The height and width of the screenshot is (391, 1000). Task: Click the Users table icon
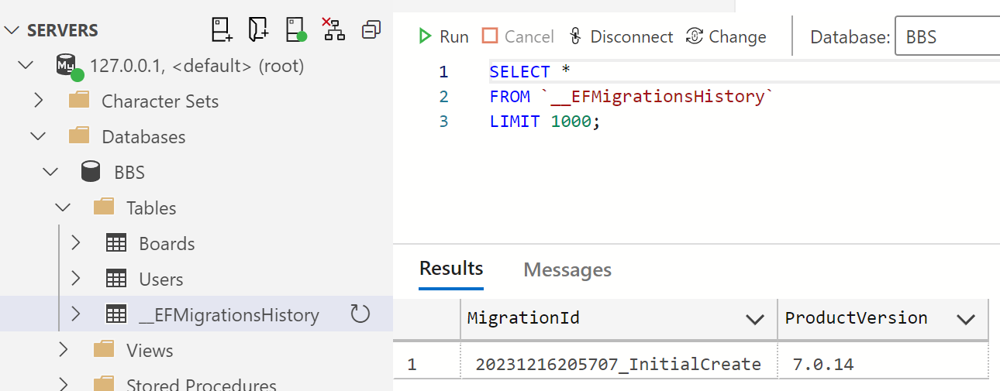click(x=116, y=279)
